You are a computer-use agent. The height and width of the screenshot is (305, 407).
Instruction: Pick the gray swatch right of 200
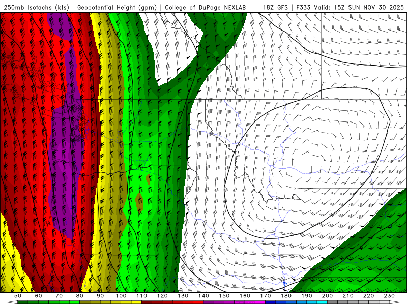click(333, 302)
